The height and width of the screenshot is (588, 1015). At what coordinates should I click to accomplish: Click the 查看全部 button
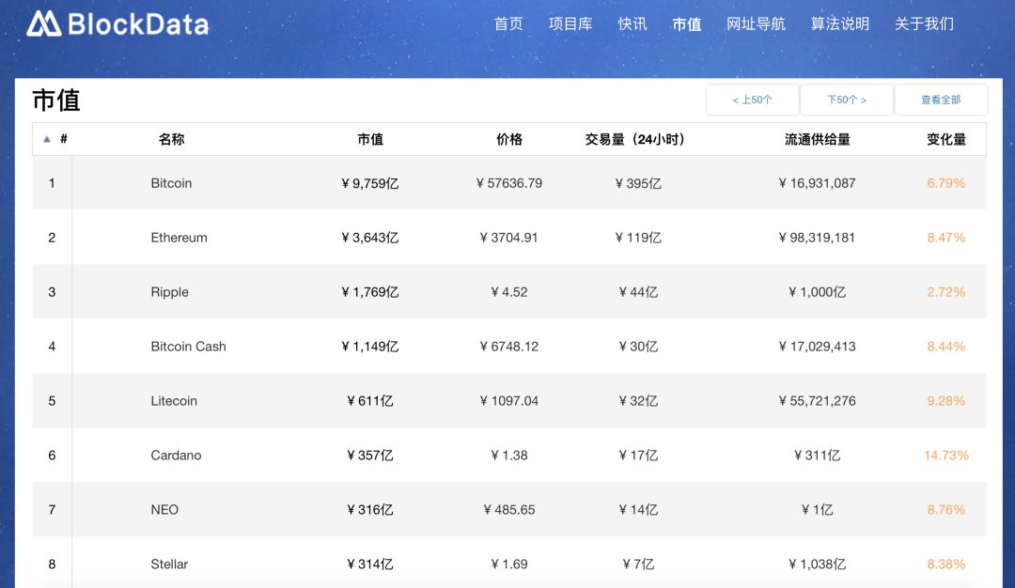pyautogui.click(x=941, y=100)
